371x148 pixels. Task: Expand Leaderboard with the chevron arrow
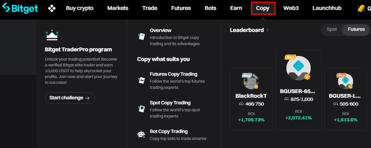coord(268,30)
